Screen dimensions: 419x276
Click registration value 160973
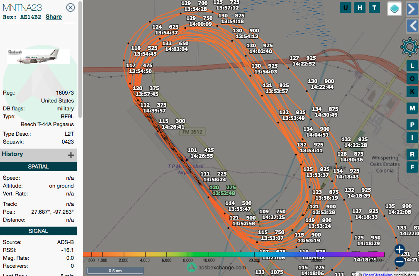click(x=65, y=93)
